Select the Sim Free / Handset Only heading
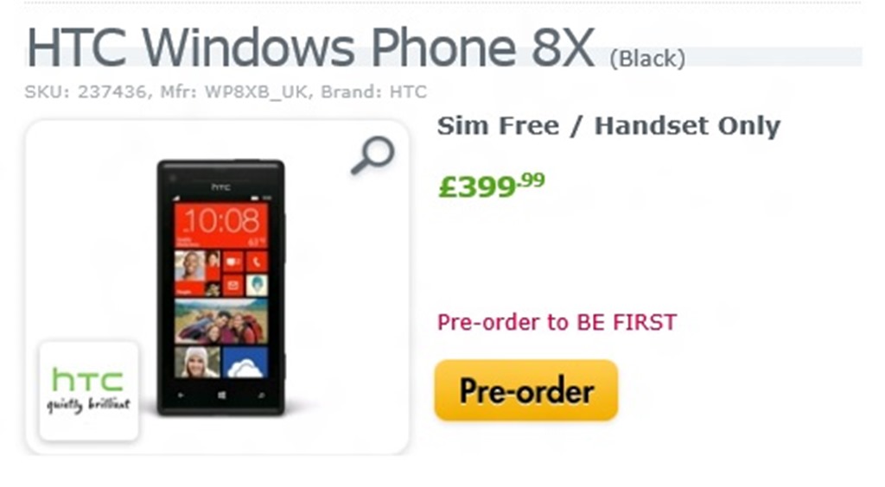 pyautogui.click(x=608, y=126)
